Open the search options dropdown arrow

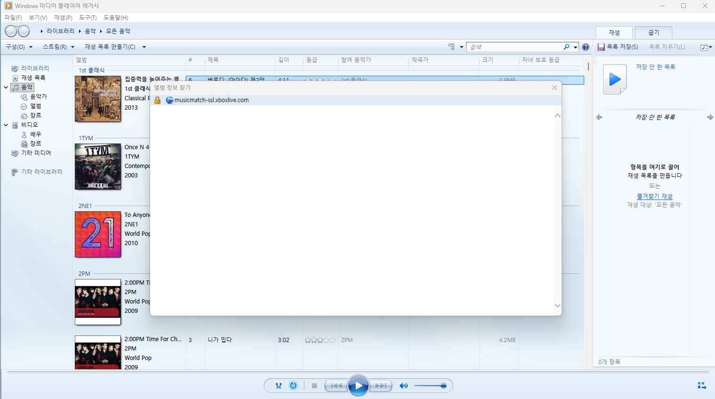575,47
